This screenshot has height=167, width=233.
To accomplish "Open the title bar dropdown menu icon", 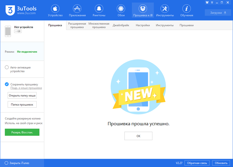I will (x=212, y=2).
